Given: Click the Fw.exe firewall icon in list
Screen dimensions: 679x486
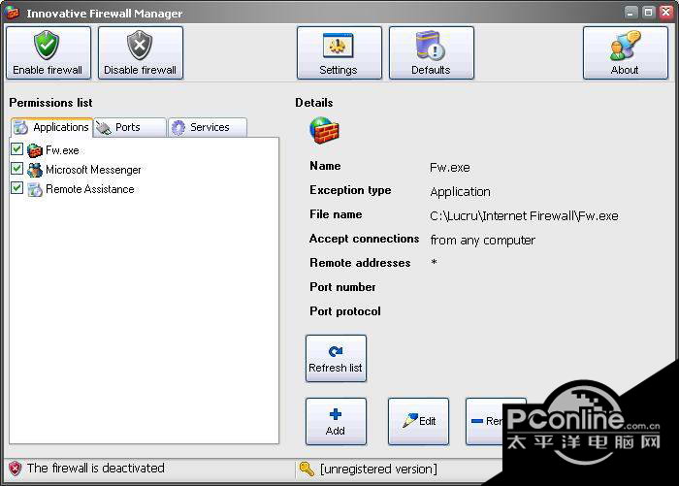Looking at the screenshot, I should click(35, 150).
